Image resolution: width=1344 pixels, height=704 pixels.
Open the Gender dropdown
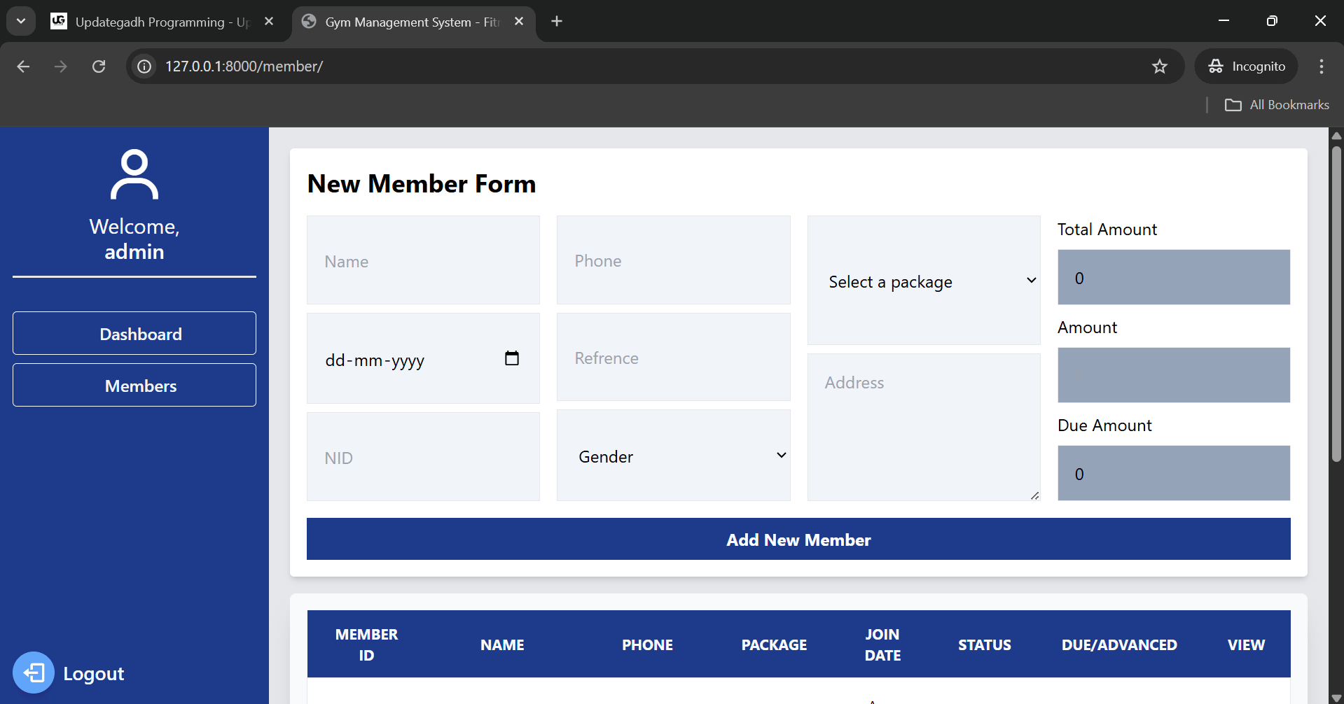click(x=673, y=456)
